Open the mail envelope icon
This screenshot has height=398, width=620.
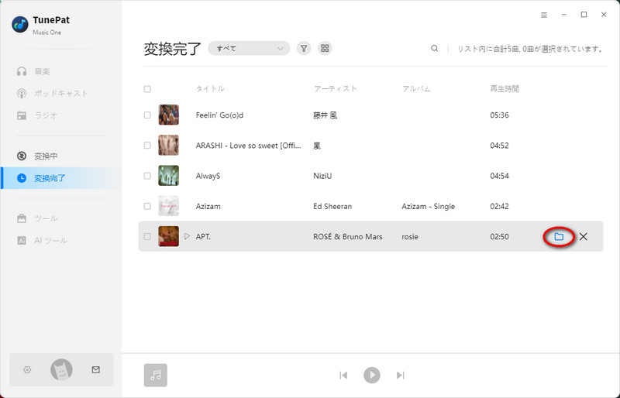pyautogui.click(x=95, y=369)
